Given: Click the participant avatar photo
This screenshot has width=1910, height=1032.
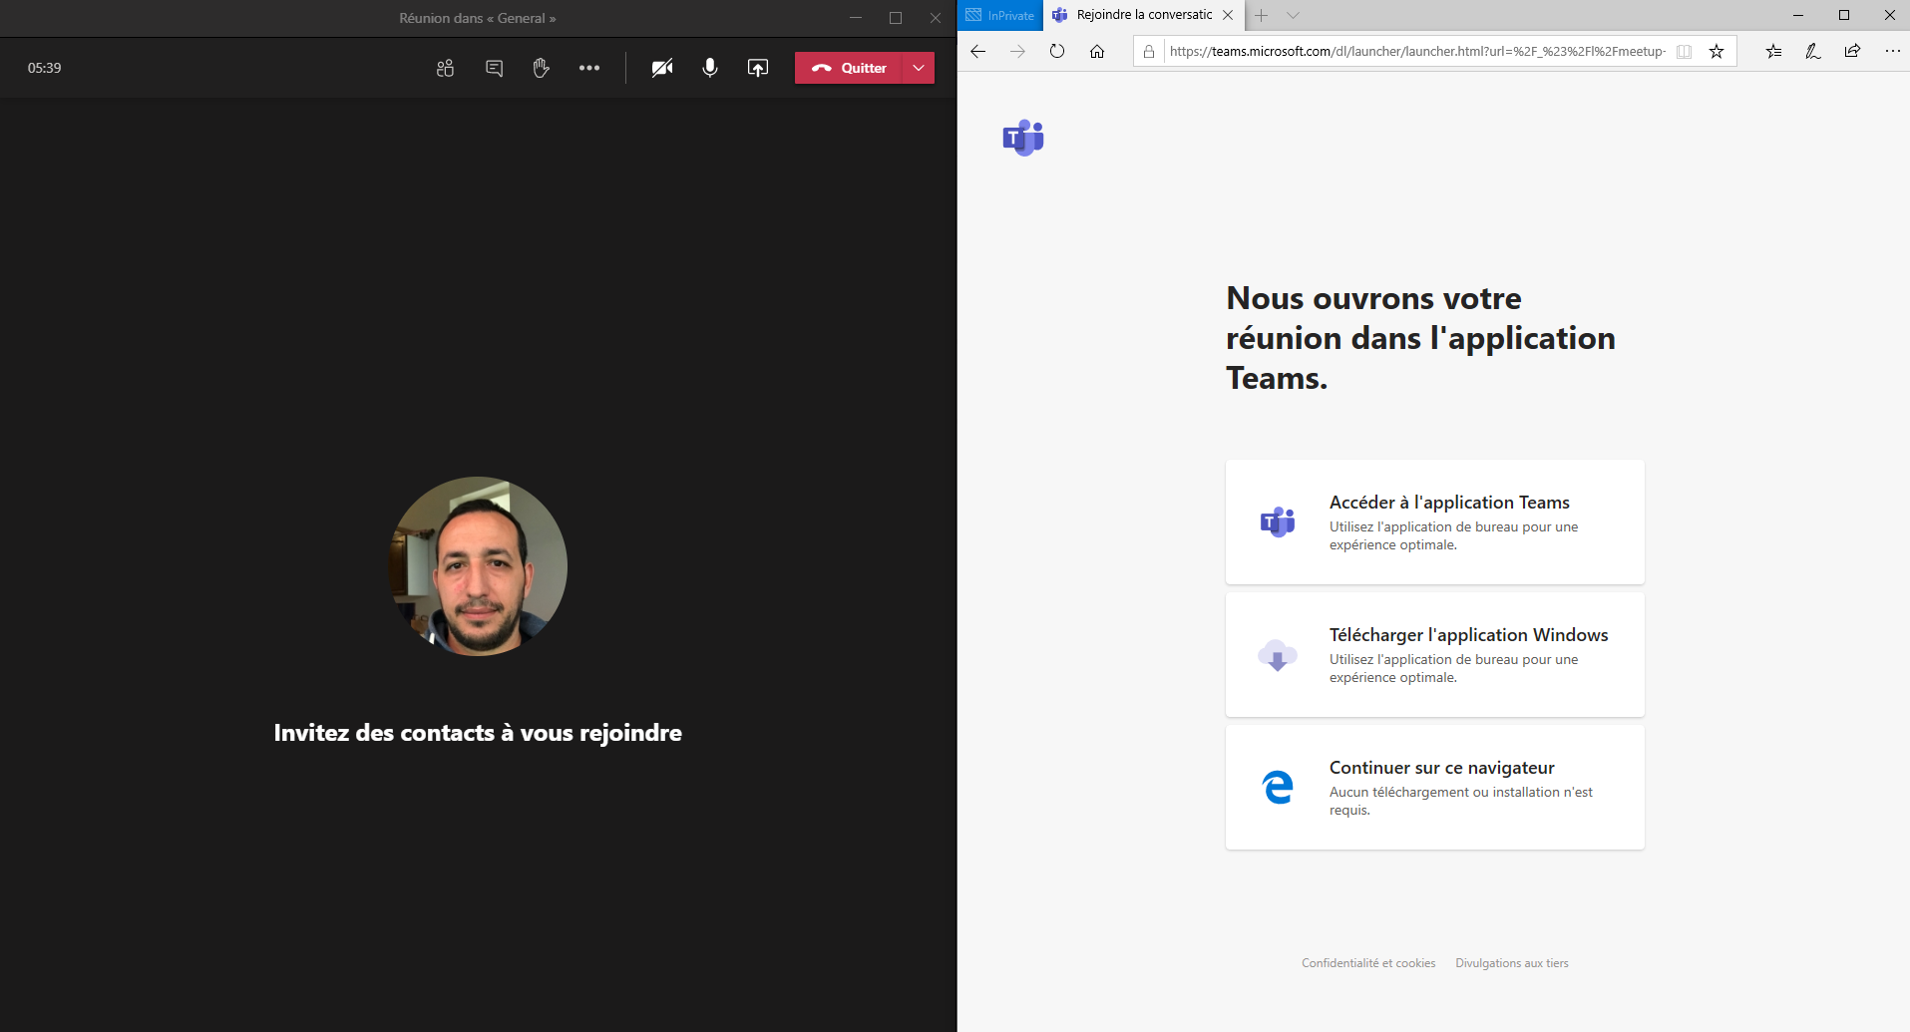Looking at the screenshot, I should tap(478, 566).
